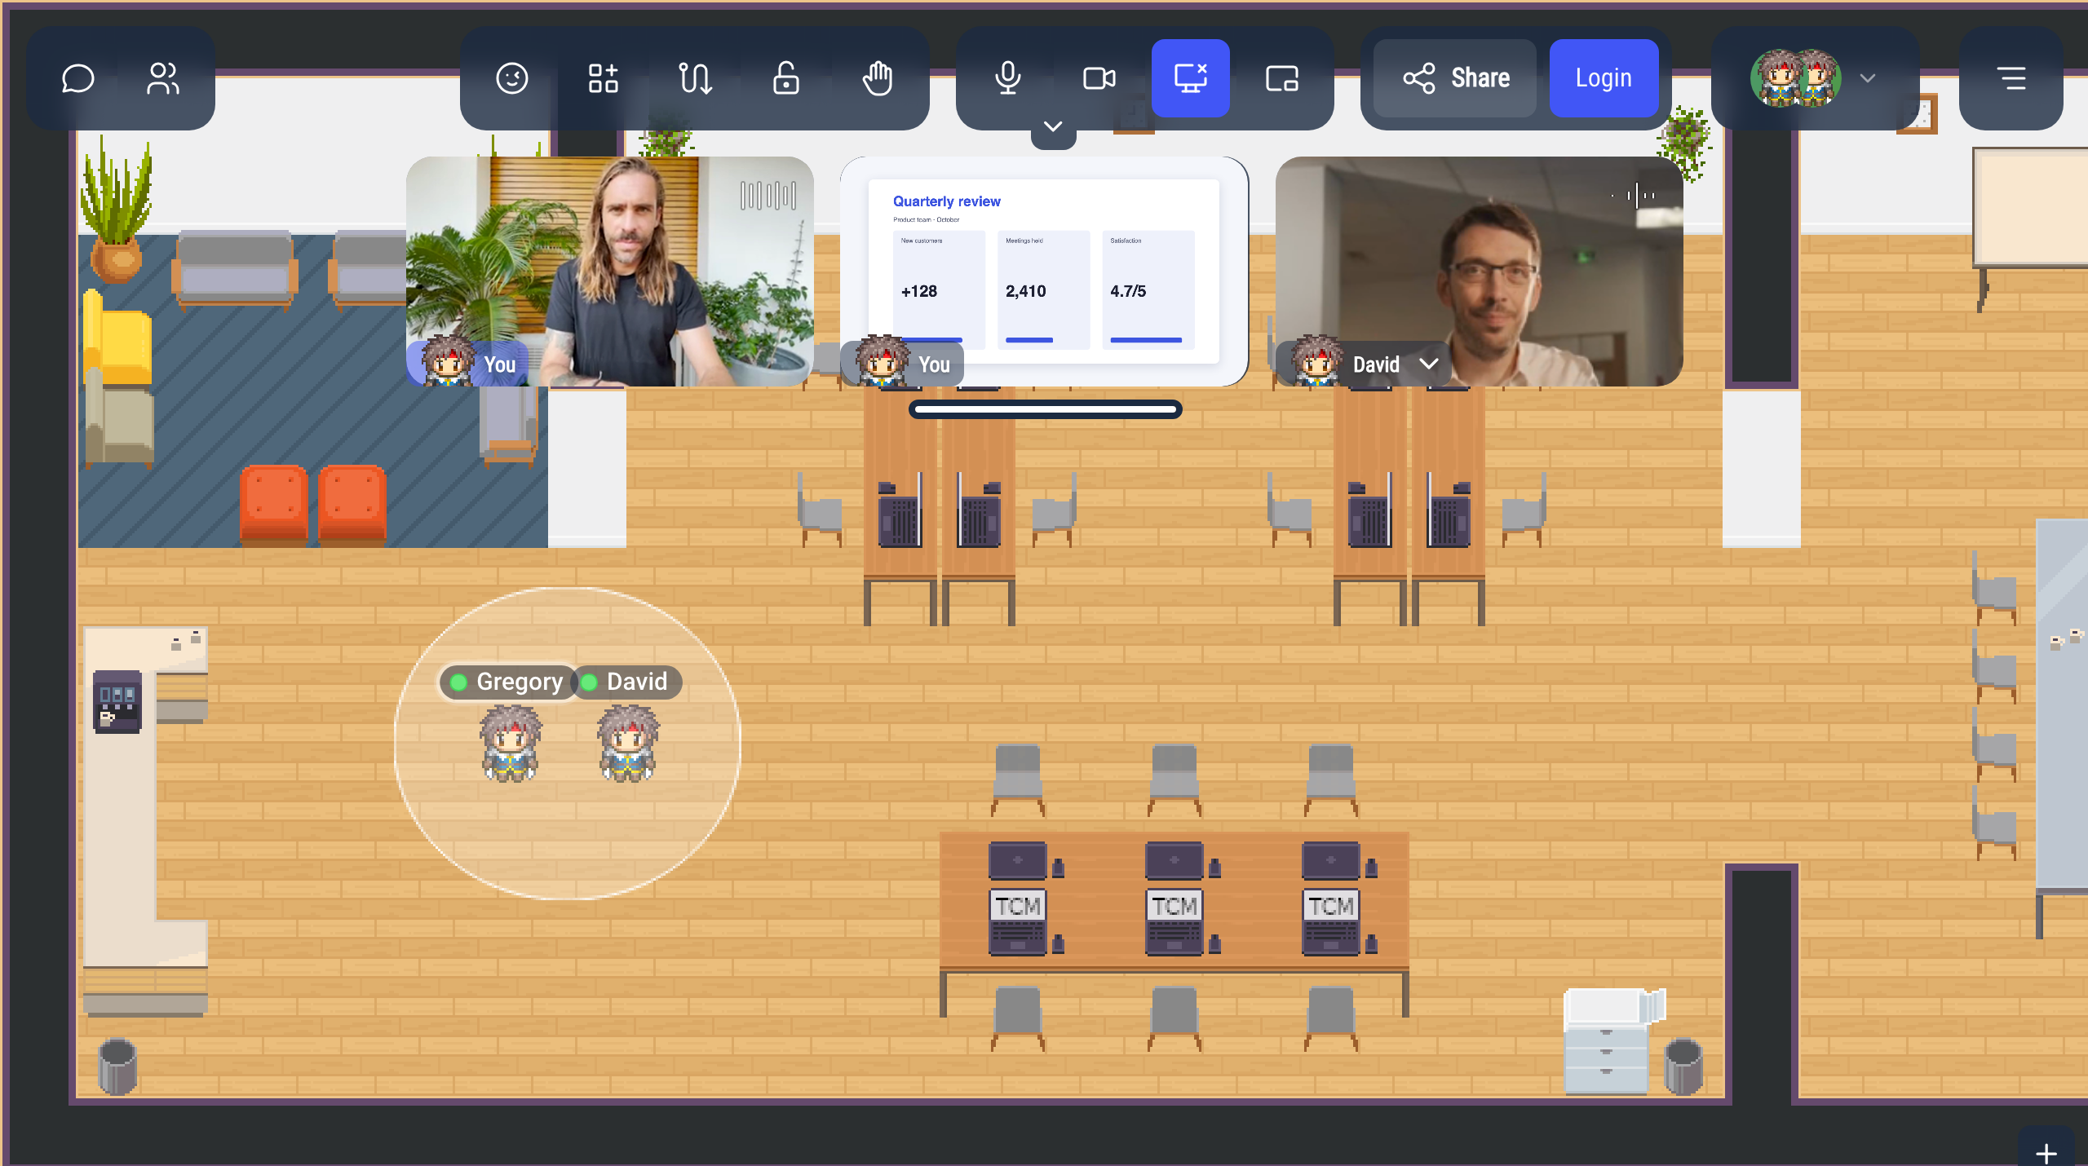2088x1166 pixels.
Task: Click the audio bars on your webcam tile
Action: pyautogui.click(x=768, y=196)
